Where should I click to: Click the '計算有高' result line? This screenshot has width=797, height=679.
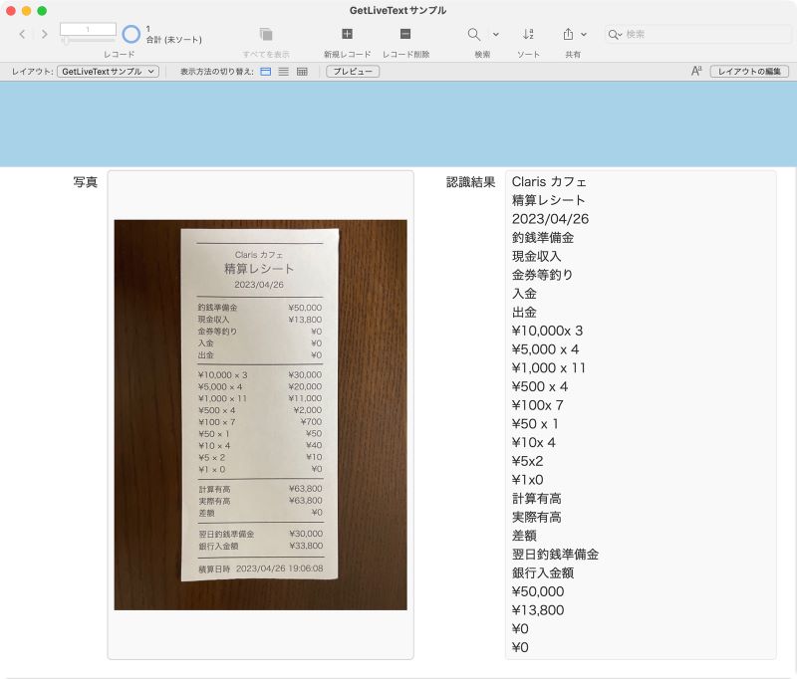[x=536, y=498]
